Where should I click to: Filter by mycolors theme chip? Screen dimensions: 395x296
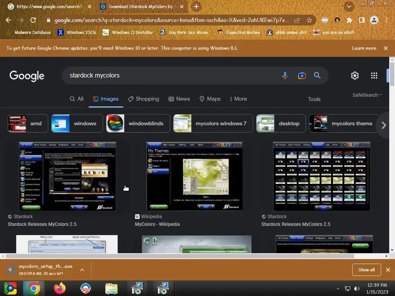point(344,123)
